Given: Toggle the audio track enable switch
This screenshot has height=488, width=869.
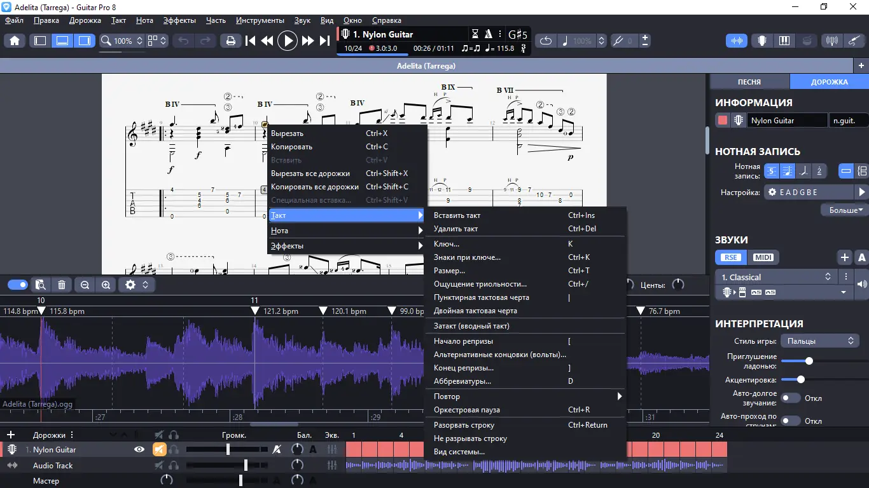Looking at the screenshot, I should [x=17, y=285].
